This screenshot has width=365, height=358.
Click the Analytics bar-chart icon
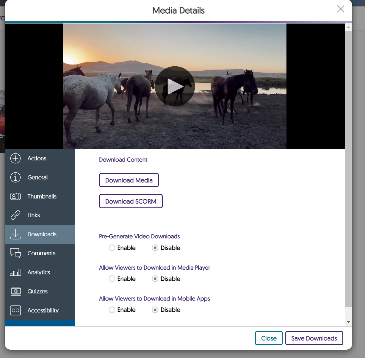pos(15,272)
